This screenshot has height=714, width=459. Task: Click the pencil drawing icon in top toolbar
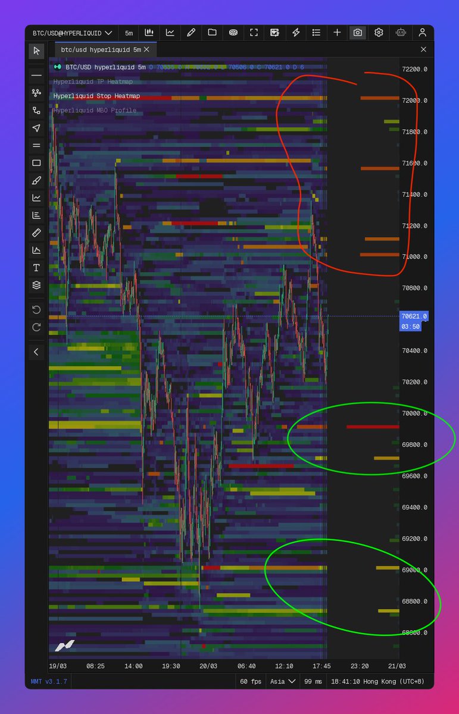coord(191,33)
